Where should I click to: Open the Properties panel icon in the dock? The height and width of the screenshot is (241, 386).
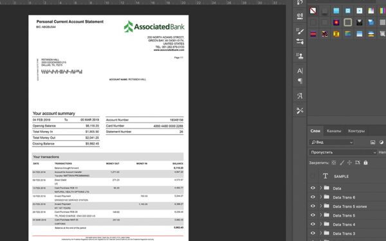[x=300, y=16]
